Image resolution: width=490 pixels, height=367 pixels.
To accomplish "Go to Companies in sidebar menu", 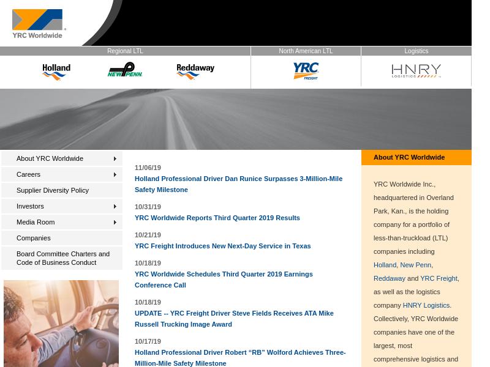I will coord(62,238).
